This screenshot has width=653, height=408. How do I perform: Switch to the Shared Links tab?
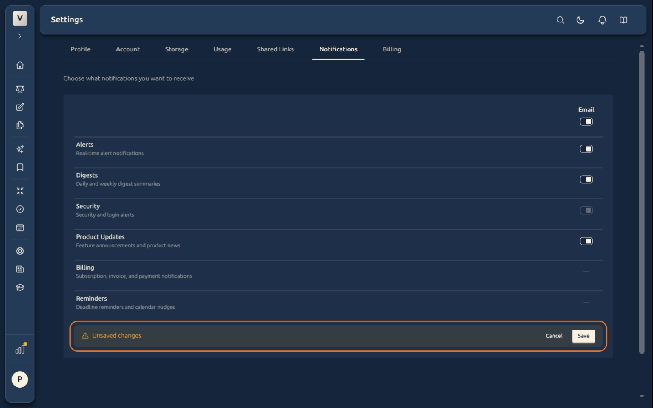(x=275, y=49)
